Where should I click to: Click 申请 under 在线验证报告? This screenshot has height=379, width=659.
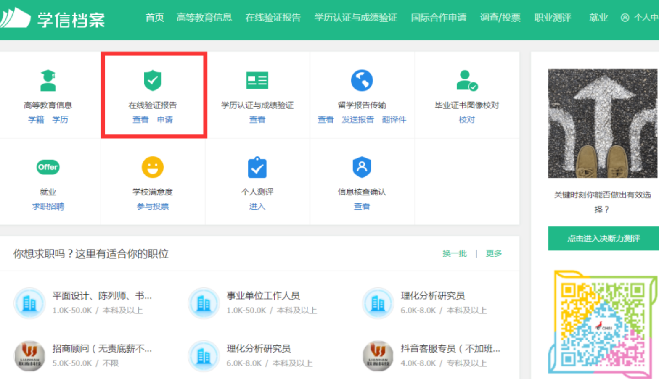click(x=165, y=119)
